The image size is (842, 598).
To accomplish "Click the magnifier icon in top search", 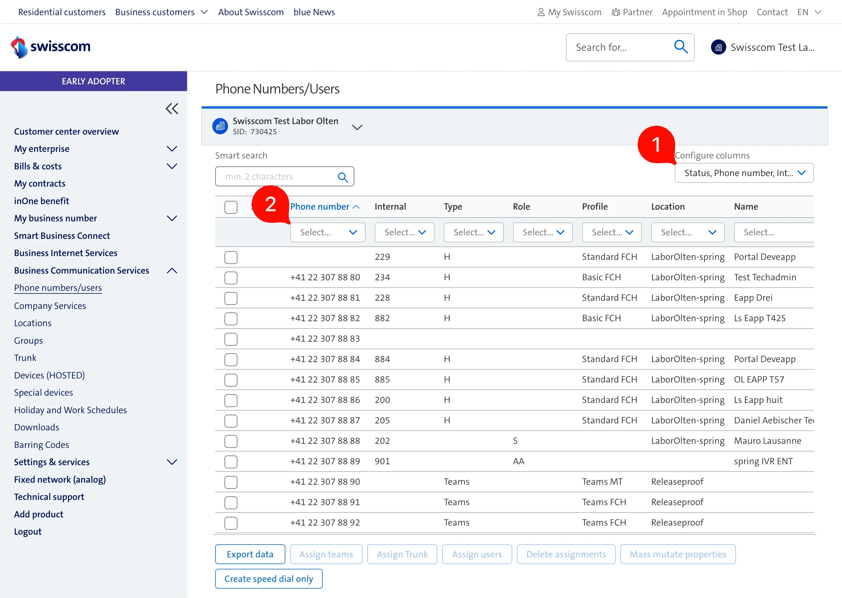I will click(681, 47).
